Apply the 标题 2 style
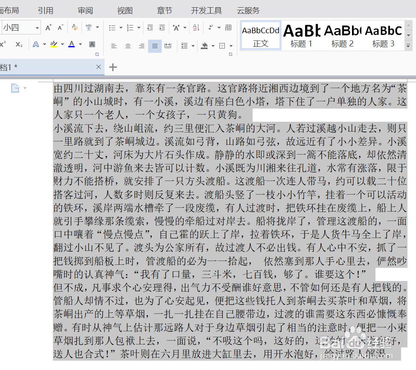The image size is (416, 370). [343, 36]
